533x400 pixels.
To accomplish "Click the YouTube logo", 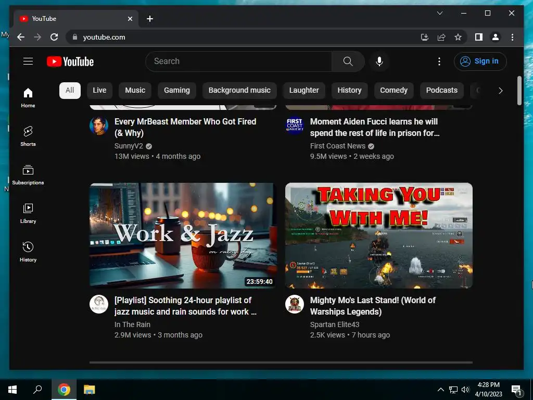I will pyautogui.click(x=70, y=61).
